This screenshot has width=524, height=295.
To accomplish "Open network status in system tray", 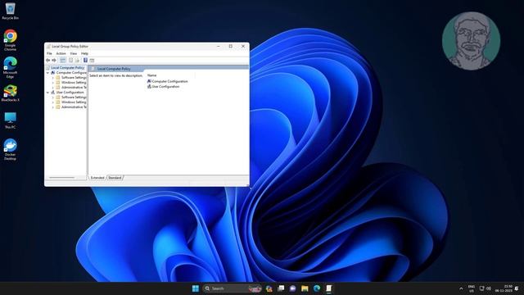I will point(482,288).
